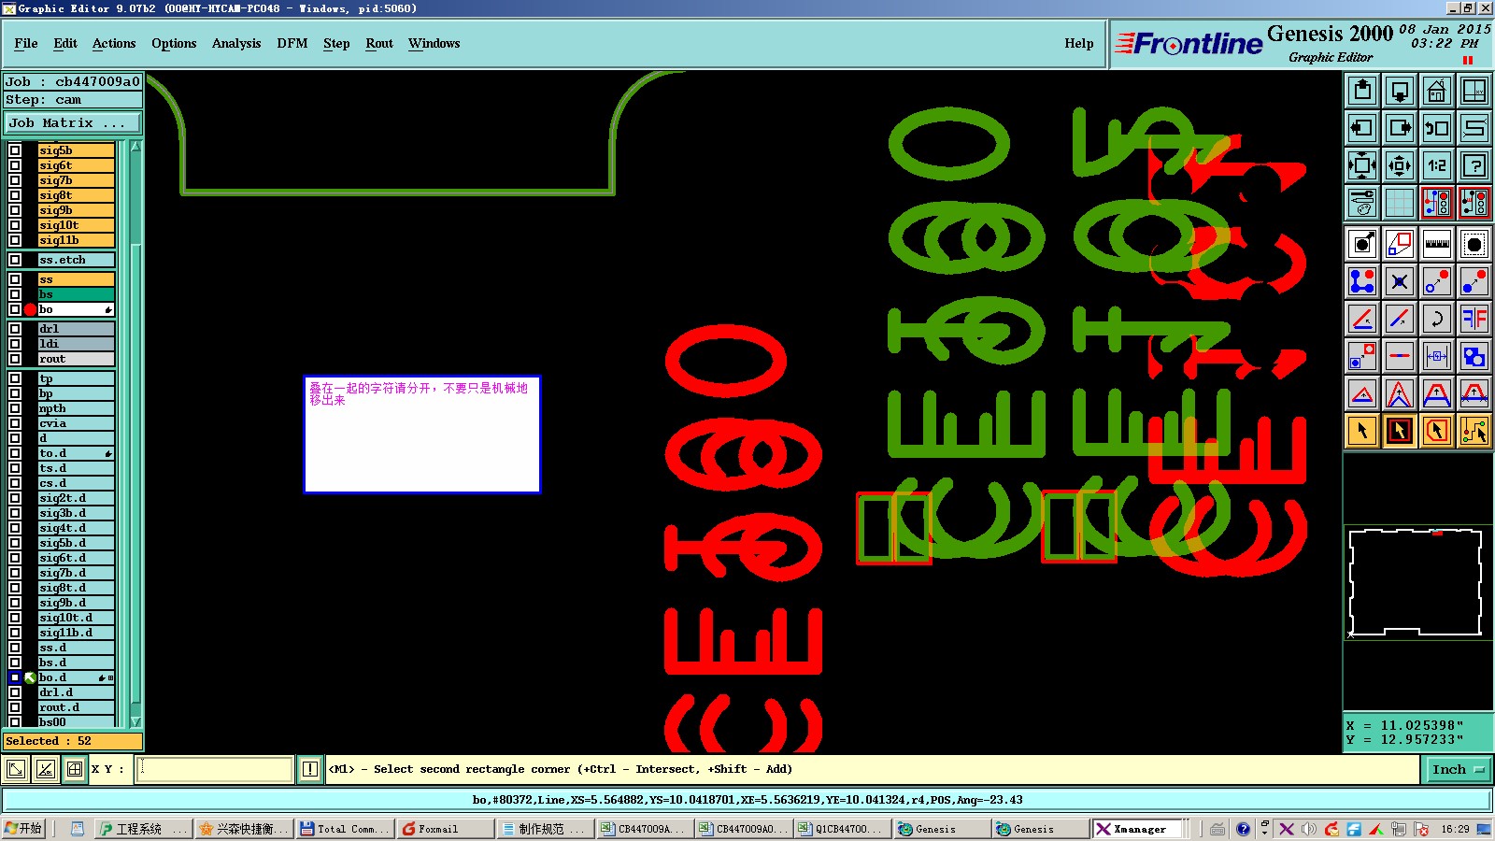Click the pan right view icon
The image size is (1495, 841).
(1400, 128)
